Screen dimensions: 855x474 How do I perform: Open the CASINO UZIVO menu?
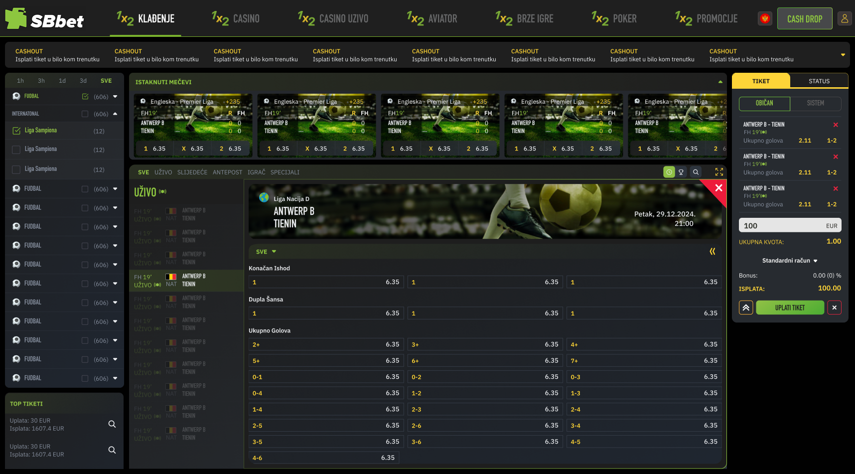click(x=333, y=19)
